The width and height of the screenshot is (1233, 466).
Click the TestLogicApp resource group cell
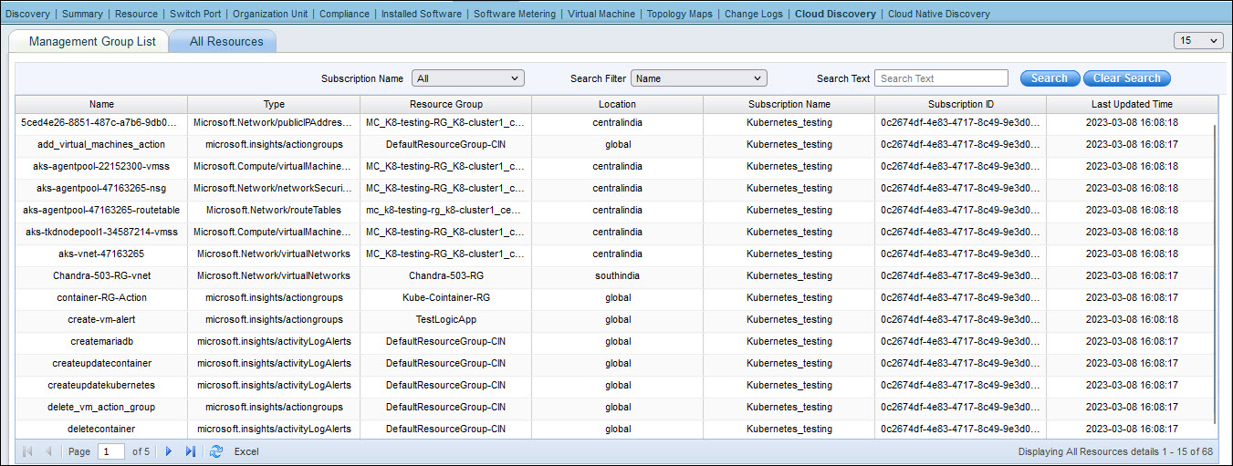446,319
